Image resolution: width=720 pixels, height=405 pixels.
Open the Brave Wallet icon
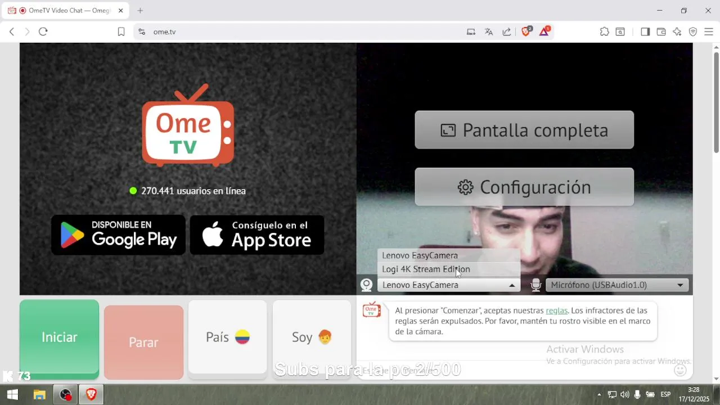[x=661, y=32]
